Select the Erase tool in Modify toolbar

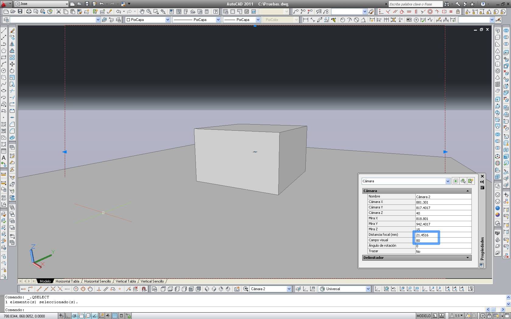pyautogui.click(x=12, y=31)
